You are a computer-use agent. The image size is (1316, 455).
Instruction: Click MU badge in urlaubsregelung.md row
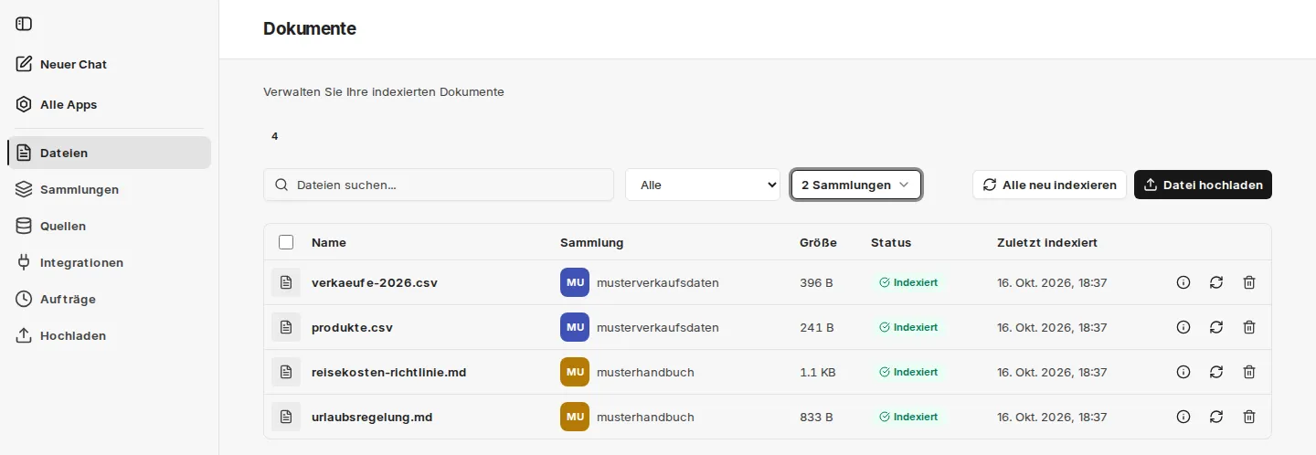(x=575, y=417)
